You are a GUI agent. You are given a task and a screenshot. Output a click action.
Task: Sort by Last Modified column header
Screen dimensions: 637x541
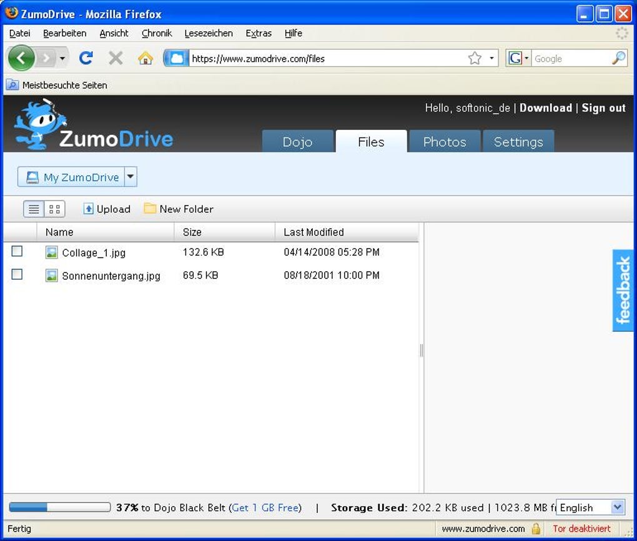click(347, 232)
